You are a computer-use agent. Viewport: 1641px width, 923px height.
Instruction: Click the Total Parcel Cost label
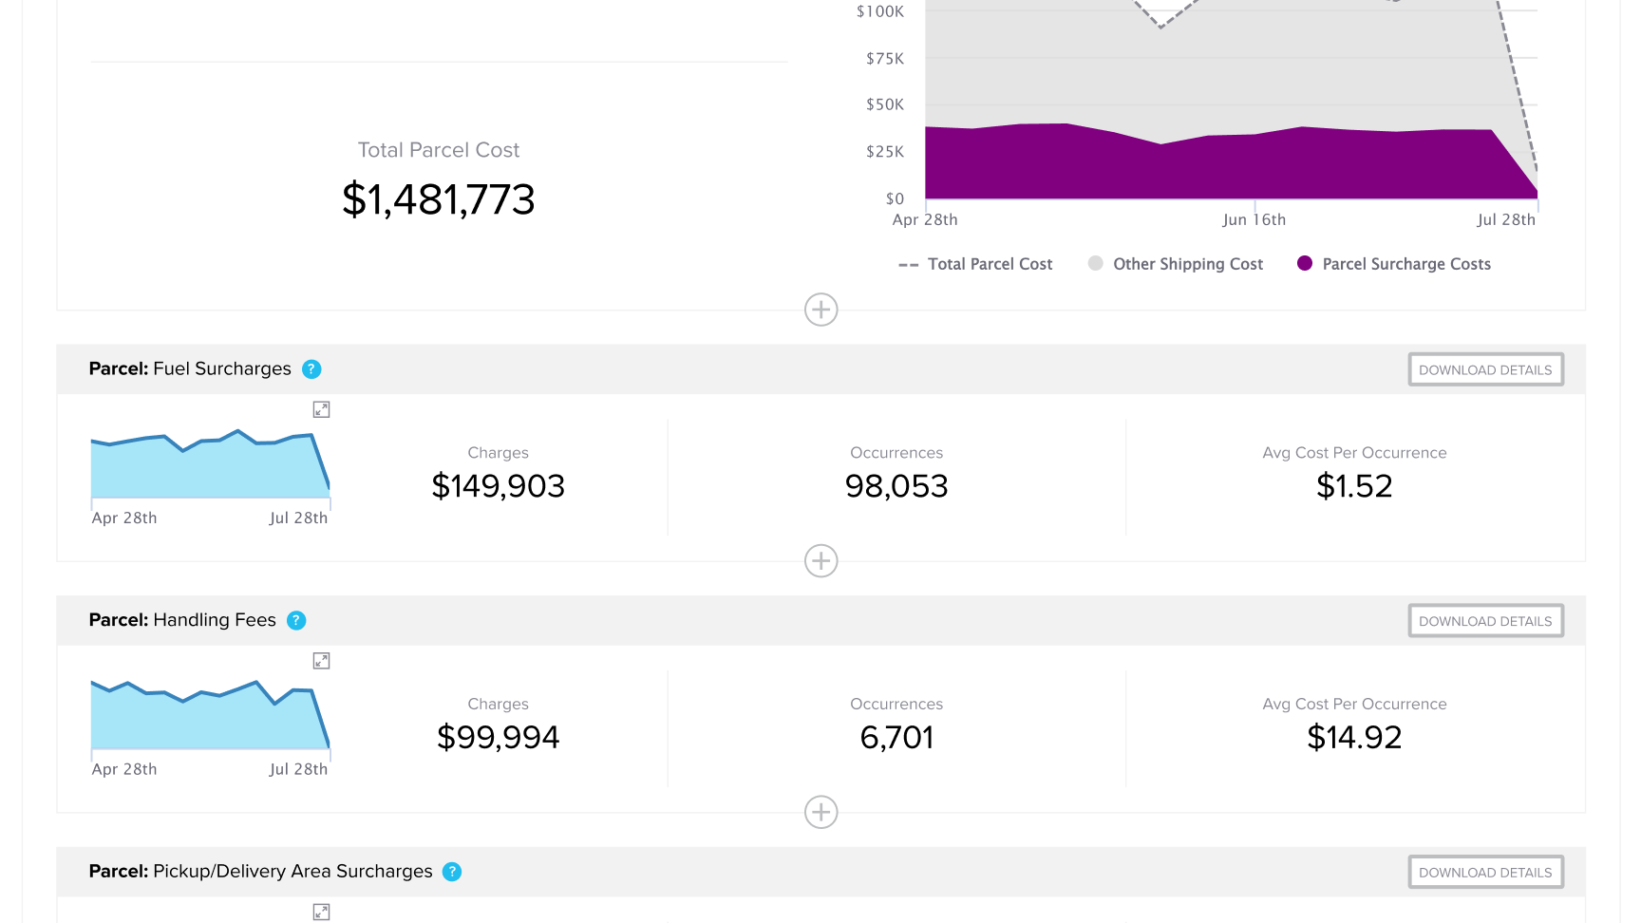point(439,150)
